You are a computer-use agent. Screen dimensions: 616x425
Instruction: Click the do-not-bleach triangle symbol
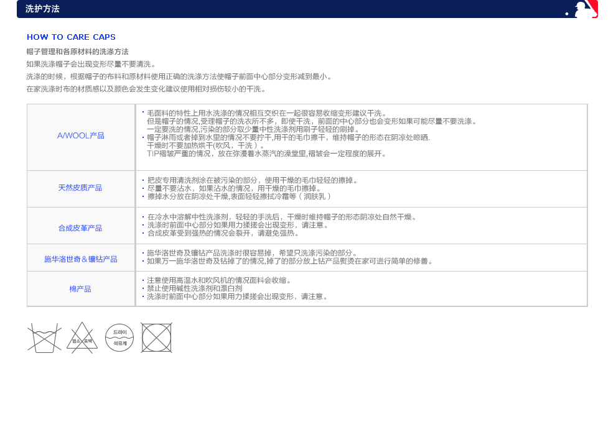click(x=82, y=337)
